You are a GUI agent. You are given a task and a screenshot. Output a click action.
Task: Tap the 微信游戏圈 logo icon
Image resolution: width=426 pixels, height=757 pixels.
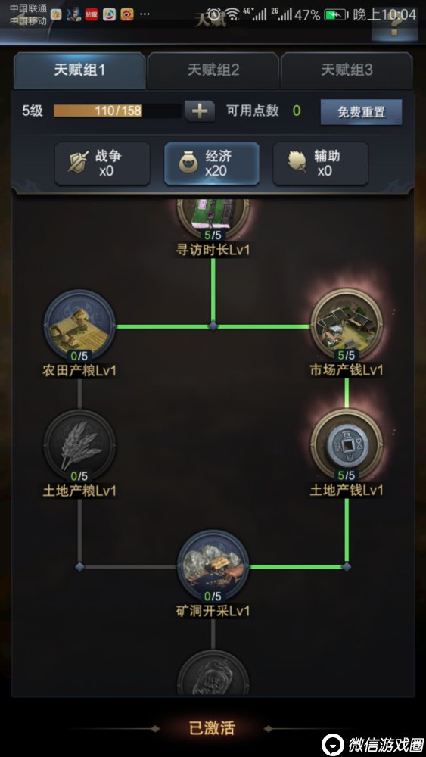[333, 744]
